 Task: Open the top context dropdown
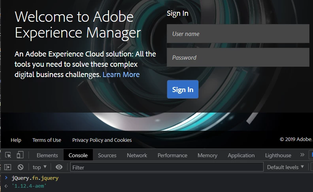(40, 167)
